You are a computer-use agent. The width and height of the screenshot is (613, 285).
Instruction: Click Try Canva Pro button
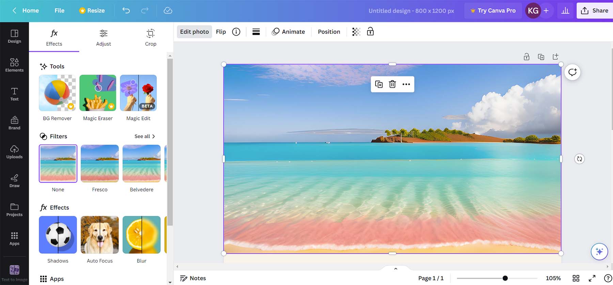493,11
